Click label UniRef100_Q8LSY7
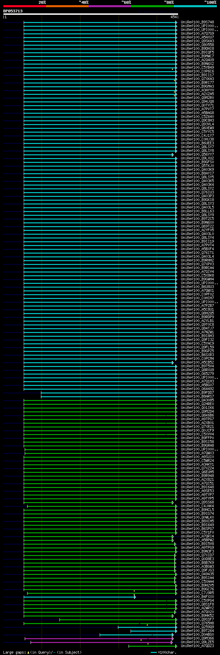The image size is (220, 655). click(x=197, y=147)
